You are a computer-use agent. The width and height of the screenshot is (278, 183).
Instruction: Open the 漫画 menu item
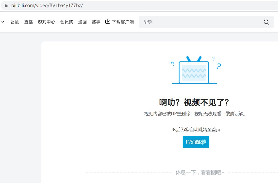[x=82, y=22]
